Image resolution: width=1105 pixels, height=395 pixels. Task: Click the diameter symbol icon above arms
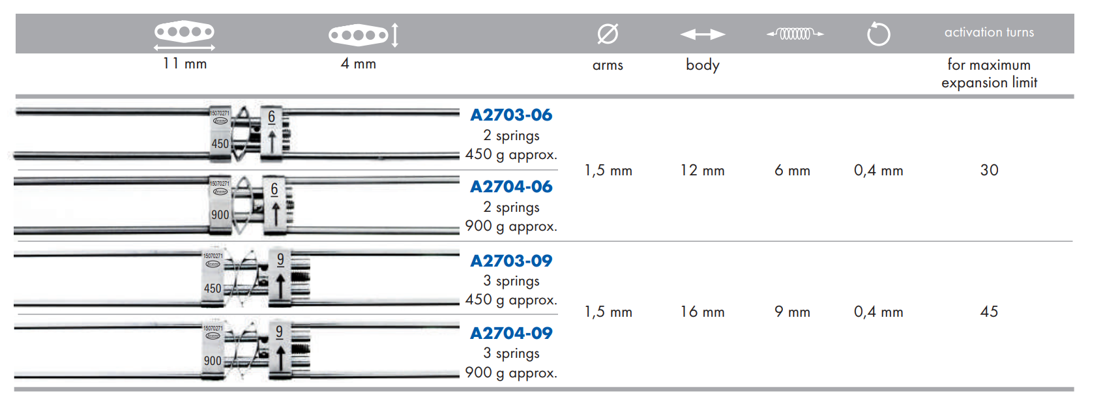click(x=608, y=34)
